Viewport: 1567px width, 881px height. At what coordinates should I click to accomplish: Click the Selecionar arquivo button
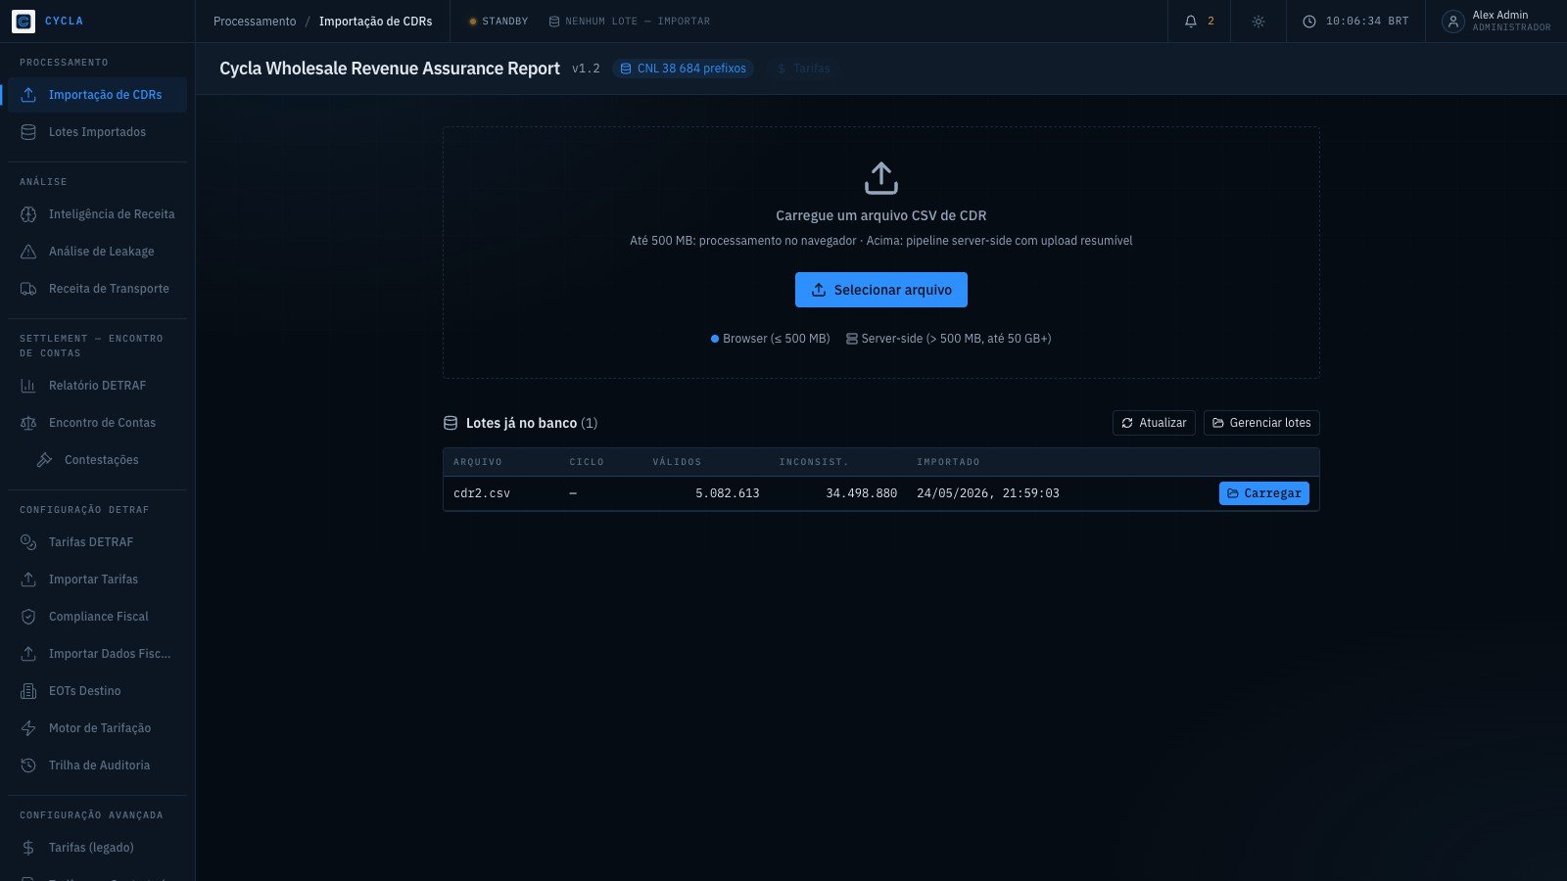pyautogui.click(x=881, y=290)
